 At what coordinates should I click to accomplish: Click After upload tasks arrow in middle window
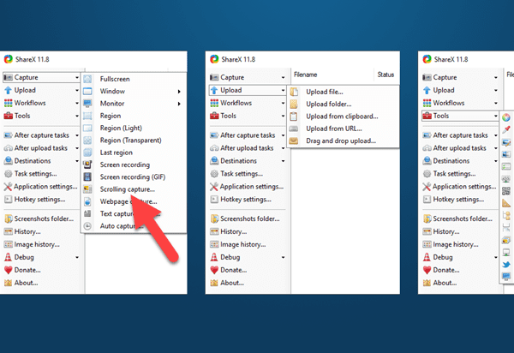(x=283, y=148)
